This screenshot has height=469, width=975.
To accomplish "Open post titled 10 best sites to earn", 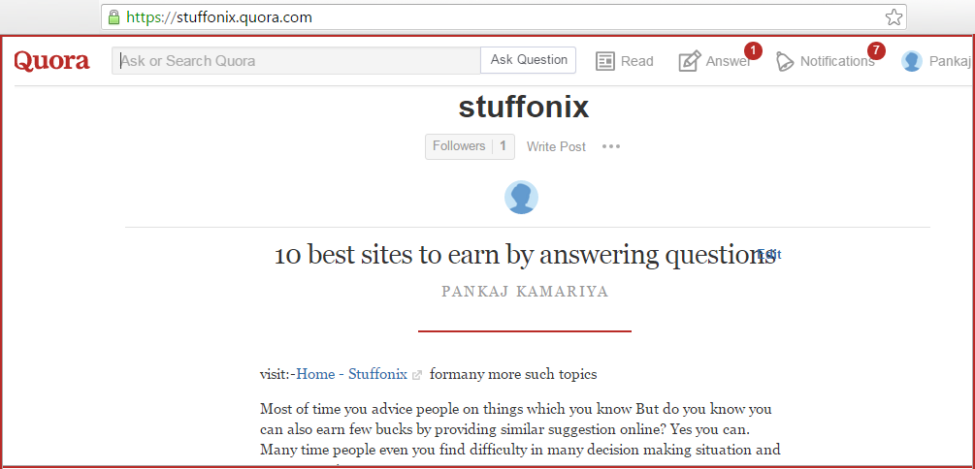I will [x=525, y=255].
